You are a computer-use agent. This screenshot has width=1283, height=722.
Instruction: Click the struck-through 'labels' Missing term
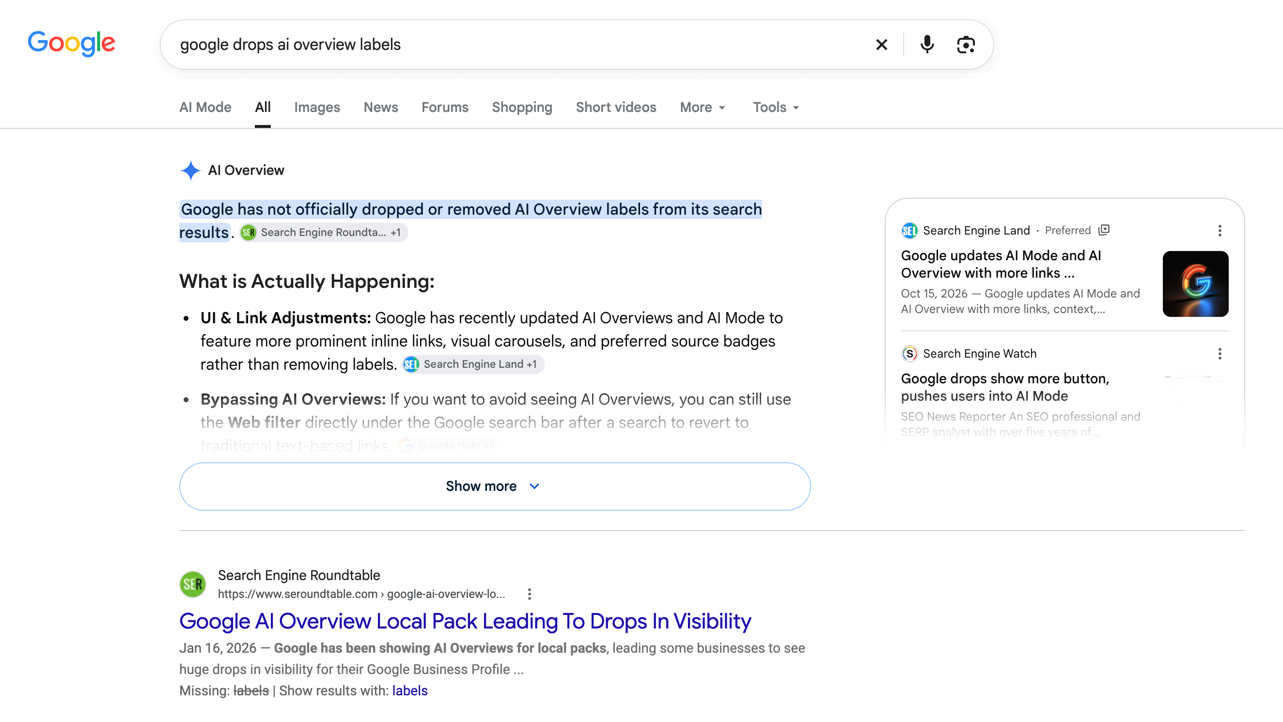(x=251, y=691)
